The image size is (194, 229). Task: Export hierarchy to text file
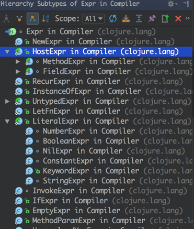165,18
